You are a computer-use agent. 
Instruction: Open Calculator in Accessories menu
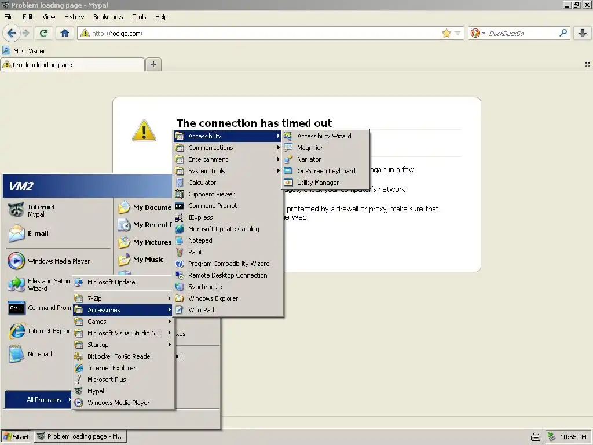[x=228, y=183]
